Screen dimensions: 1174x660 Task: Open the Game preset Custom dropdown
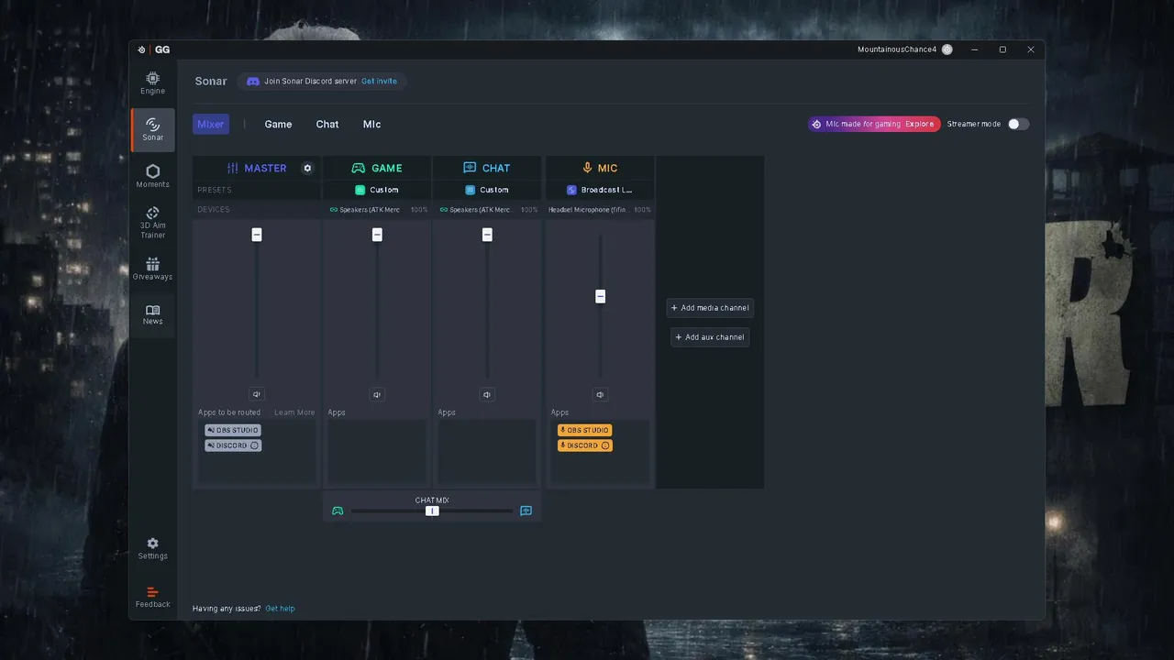pyautogui.click(x=377, y=190)
